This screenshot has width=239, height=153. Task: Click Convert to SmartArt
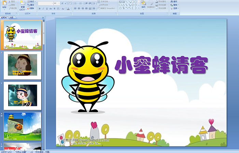point(107,8)
